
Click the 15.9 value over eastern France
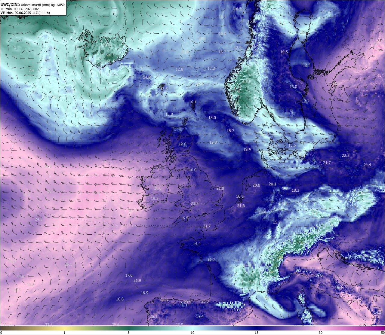[277, 222]
